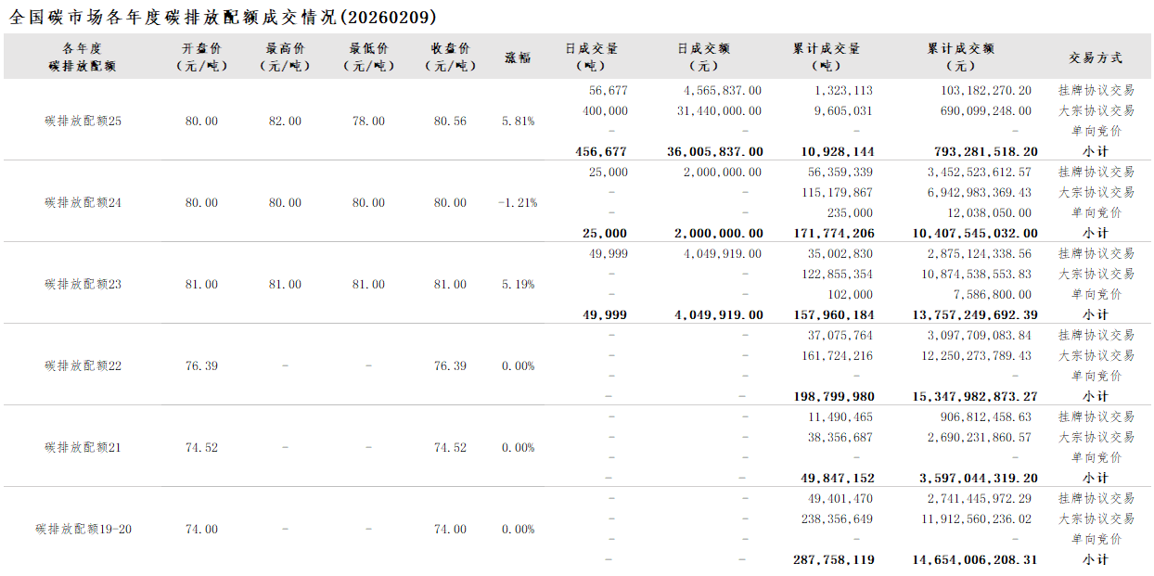Select the 5.81% change value

pos(518,122)
